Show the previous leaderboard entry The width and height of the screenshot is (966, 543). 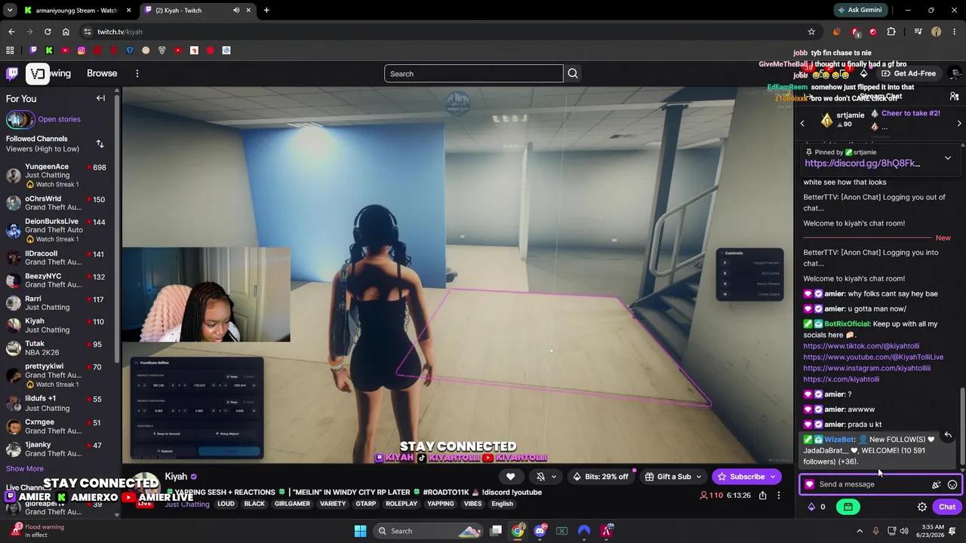coord(802,123)
